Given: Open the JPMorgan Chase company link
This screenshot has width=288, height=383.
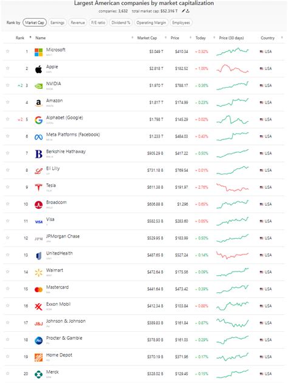Looking at the screenshot, I should 63,236.
